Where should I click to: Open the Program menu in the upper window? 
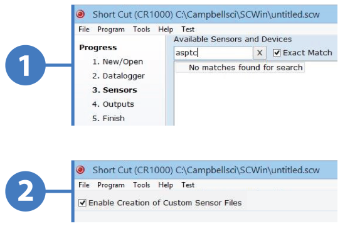(111, 30)
